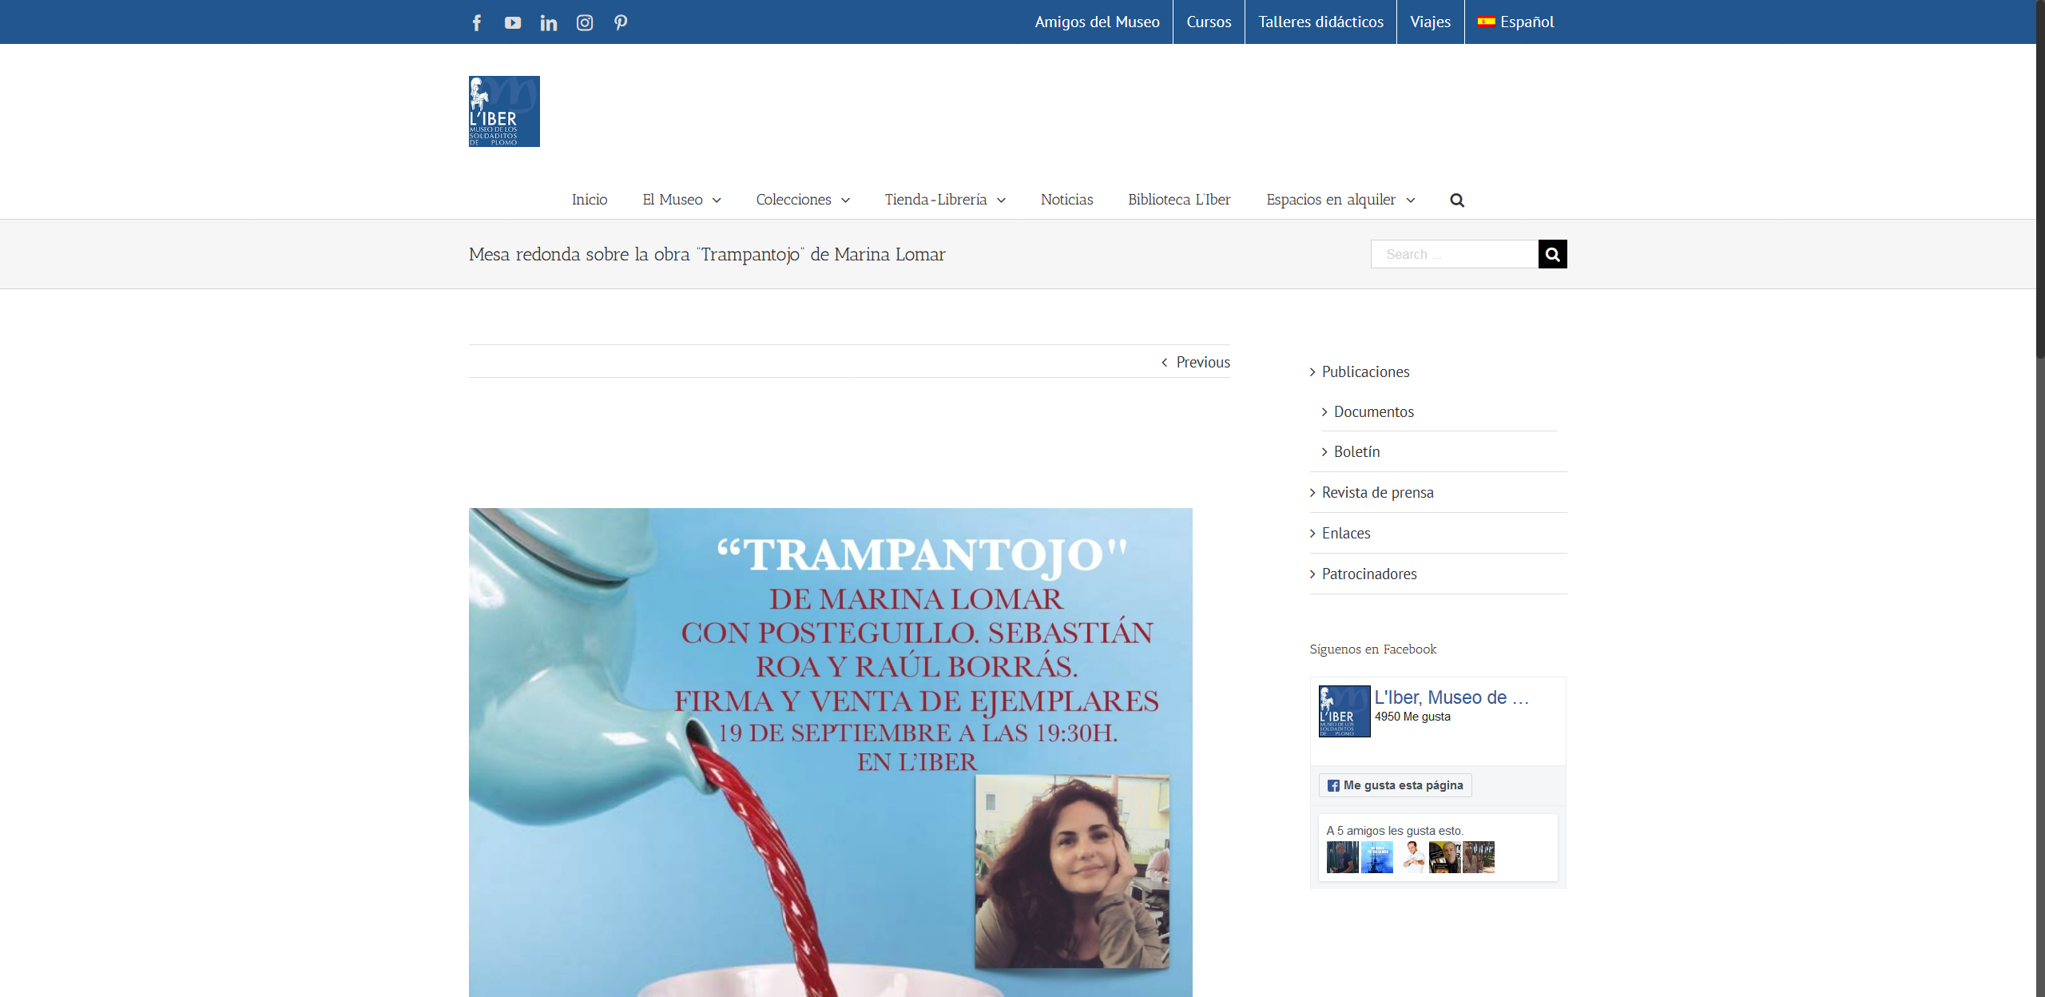This screenshot has width=2045, height=997.
Task: Open Publicaciones sidebar link
Action: point(1365,372)
